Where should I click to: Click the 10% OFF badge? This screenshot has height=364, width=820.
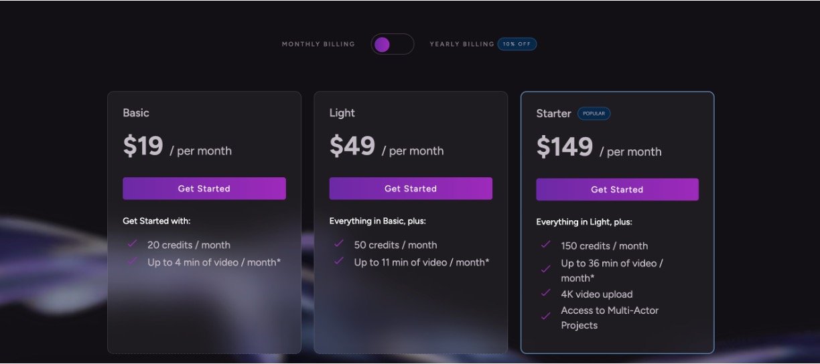point(517,44)
